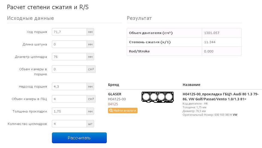Open the head gasket product thumbnail
Image resolution: width=262 pixels, height=148 pixels.
158,97
